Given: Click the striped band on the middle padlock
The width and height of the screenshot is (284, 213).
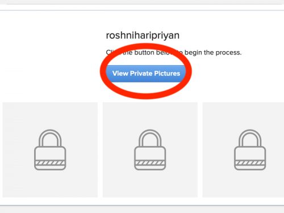Looking at the screenshot, I should click(150, 162).
